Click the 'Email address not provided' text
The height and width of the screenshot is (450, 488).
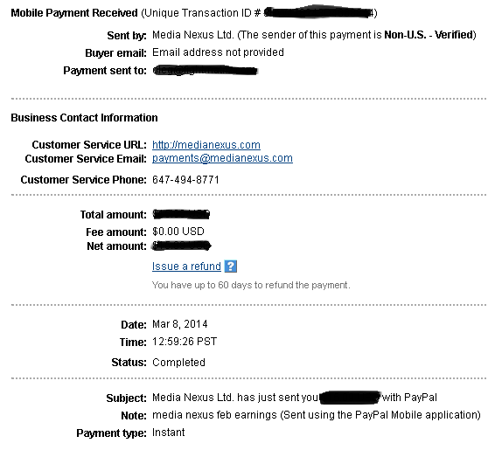point(218,52)
